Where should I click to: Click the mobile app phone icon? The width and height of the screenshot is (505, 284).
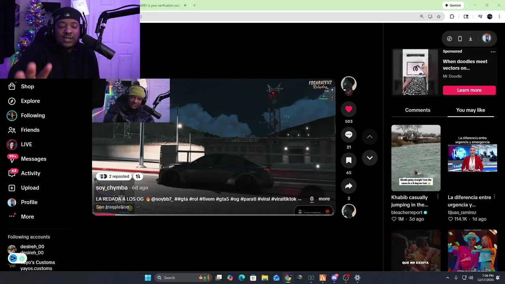[x=460, y=39]
